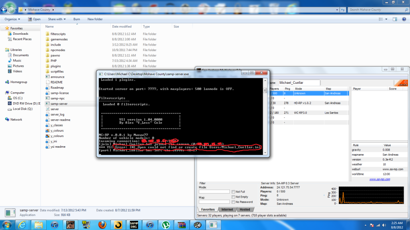The height and width of the screenshot is (230, 410).
Task: Switch to the Internet tab
Action: click(x=227, y=209)
